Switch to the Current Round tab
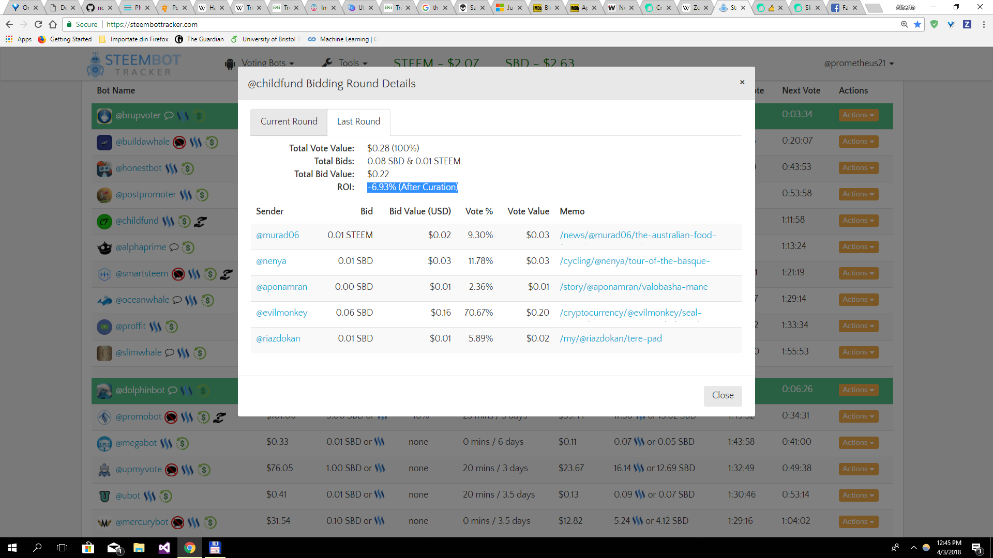Screen dimensions: 993x558 [x=289, y=121]
